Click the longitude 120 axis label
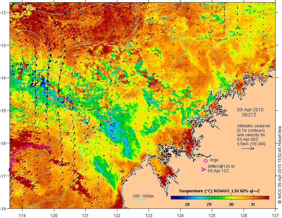This screenshot has width=282, height=218. [54, 215]
